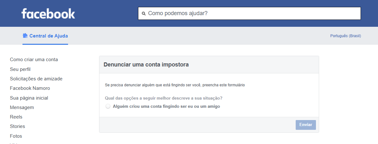Click the Facebook logo
The height and width of the screenshot is (144, 378).
(48, 14)
